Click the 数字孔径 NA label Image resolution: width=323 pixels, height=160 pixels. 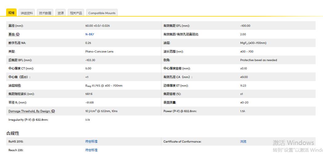pos(17,43)
